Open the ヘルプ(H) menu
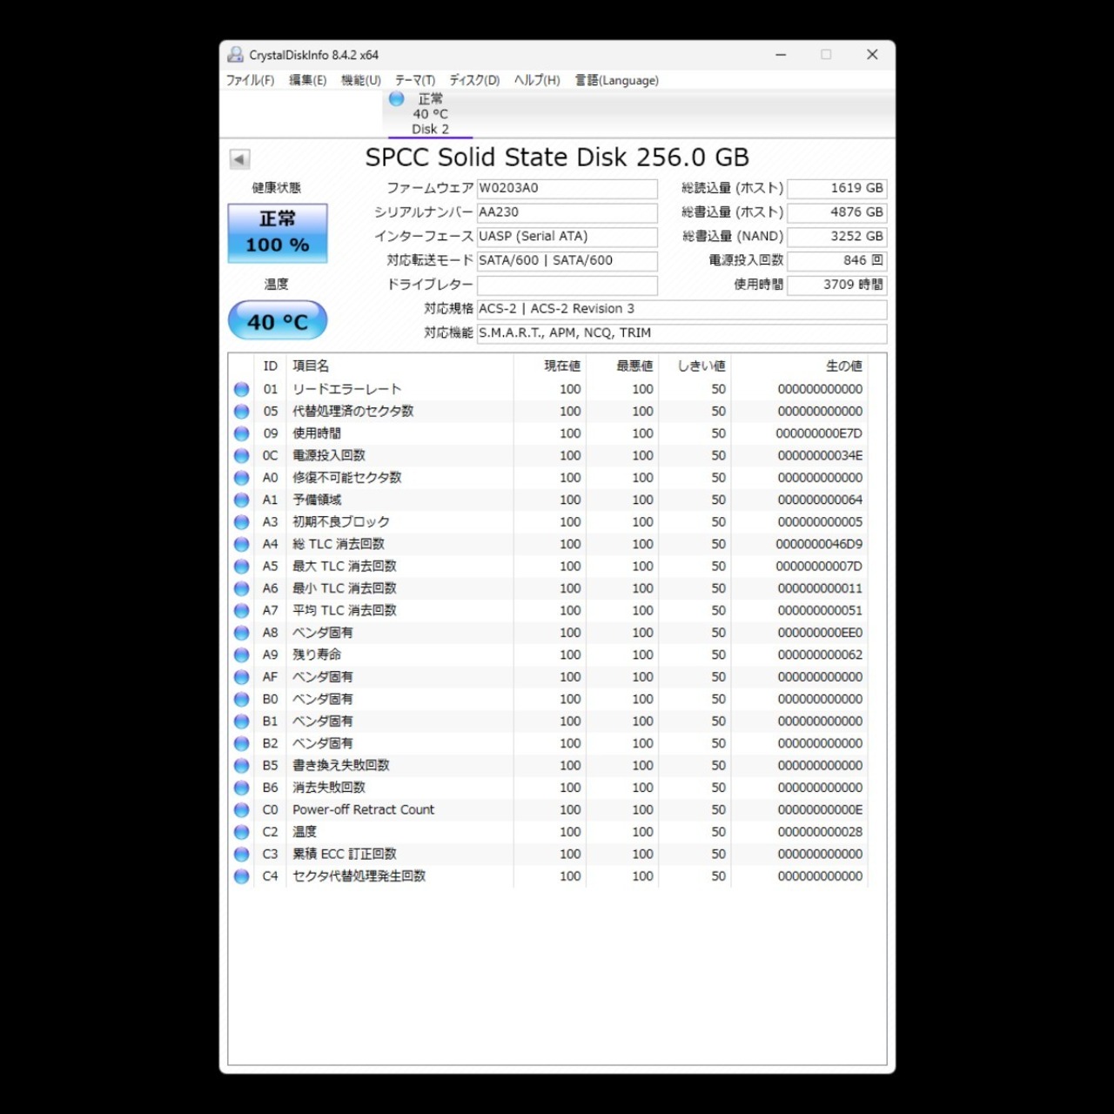 [x=537, y=80]
